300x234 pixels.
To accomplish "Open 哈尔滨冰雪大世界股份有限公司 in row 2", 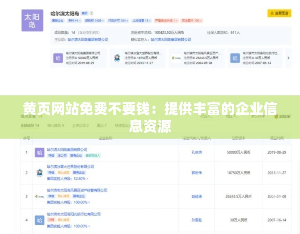I will tap(70, 167).
